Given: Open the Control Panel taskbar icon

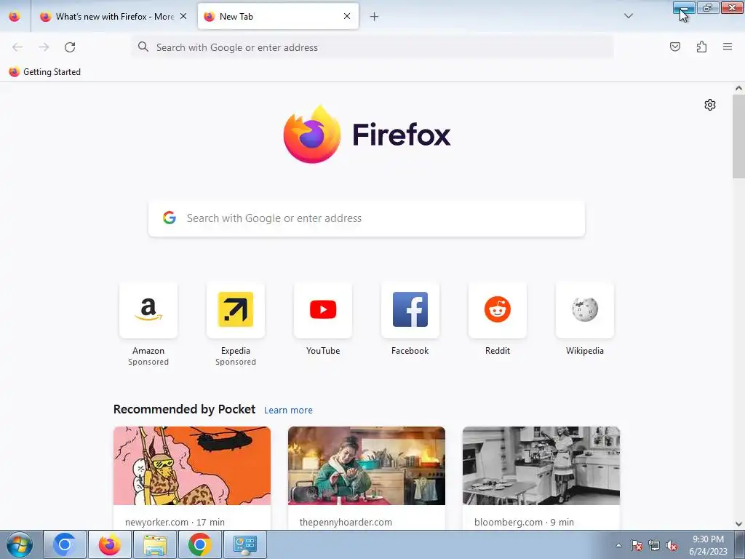Looking at the screenshot, I should coord(244,544).
